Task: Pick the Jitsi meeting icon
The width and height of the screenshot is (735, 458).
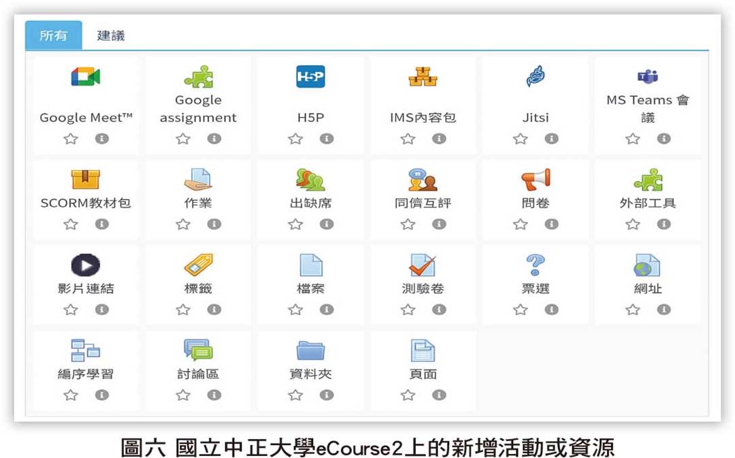Action: [x=536, y=76]
